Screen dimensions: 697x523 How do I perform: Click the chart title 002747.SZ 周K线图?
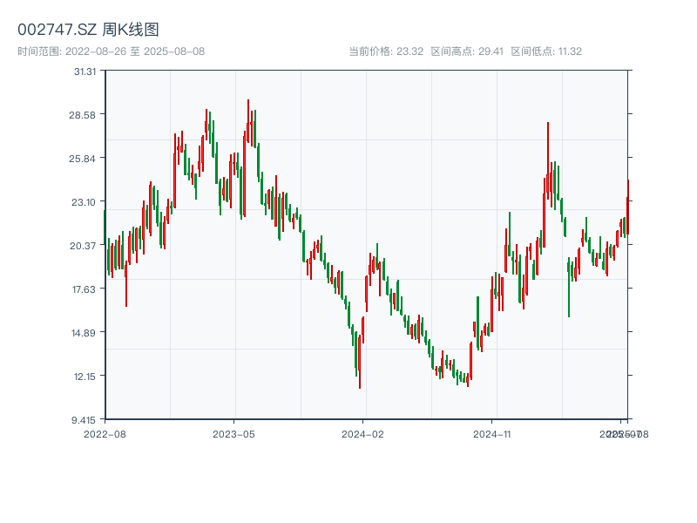pyautogui.click(x=88, y=30)
